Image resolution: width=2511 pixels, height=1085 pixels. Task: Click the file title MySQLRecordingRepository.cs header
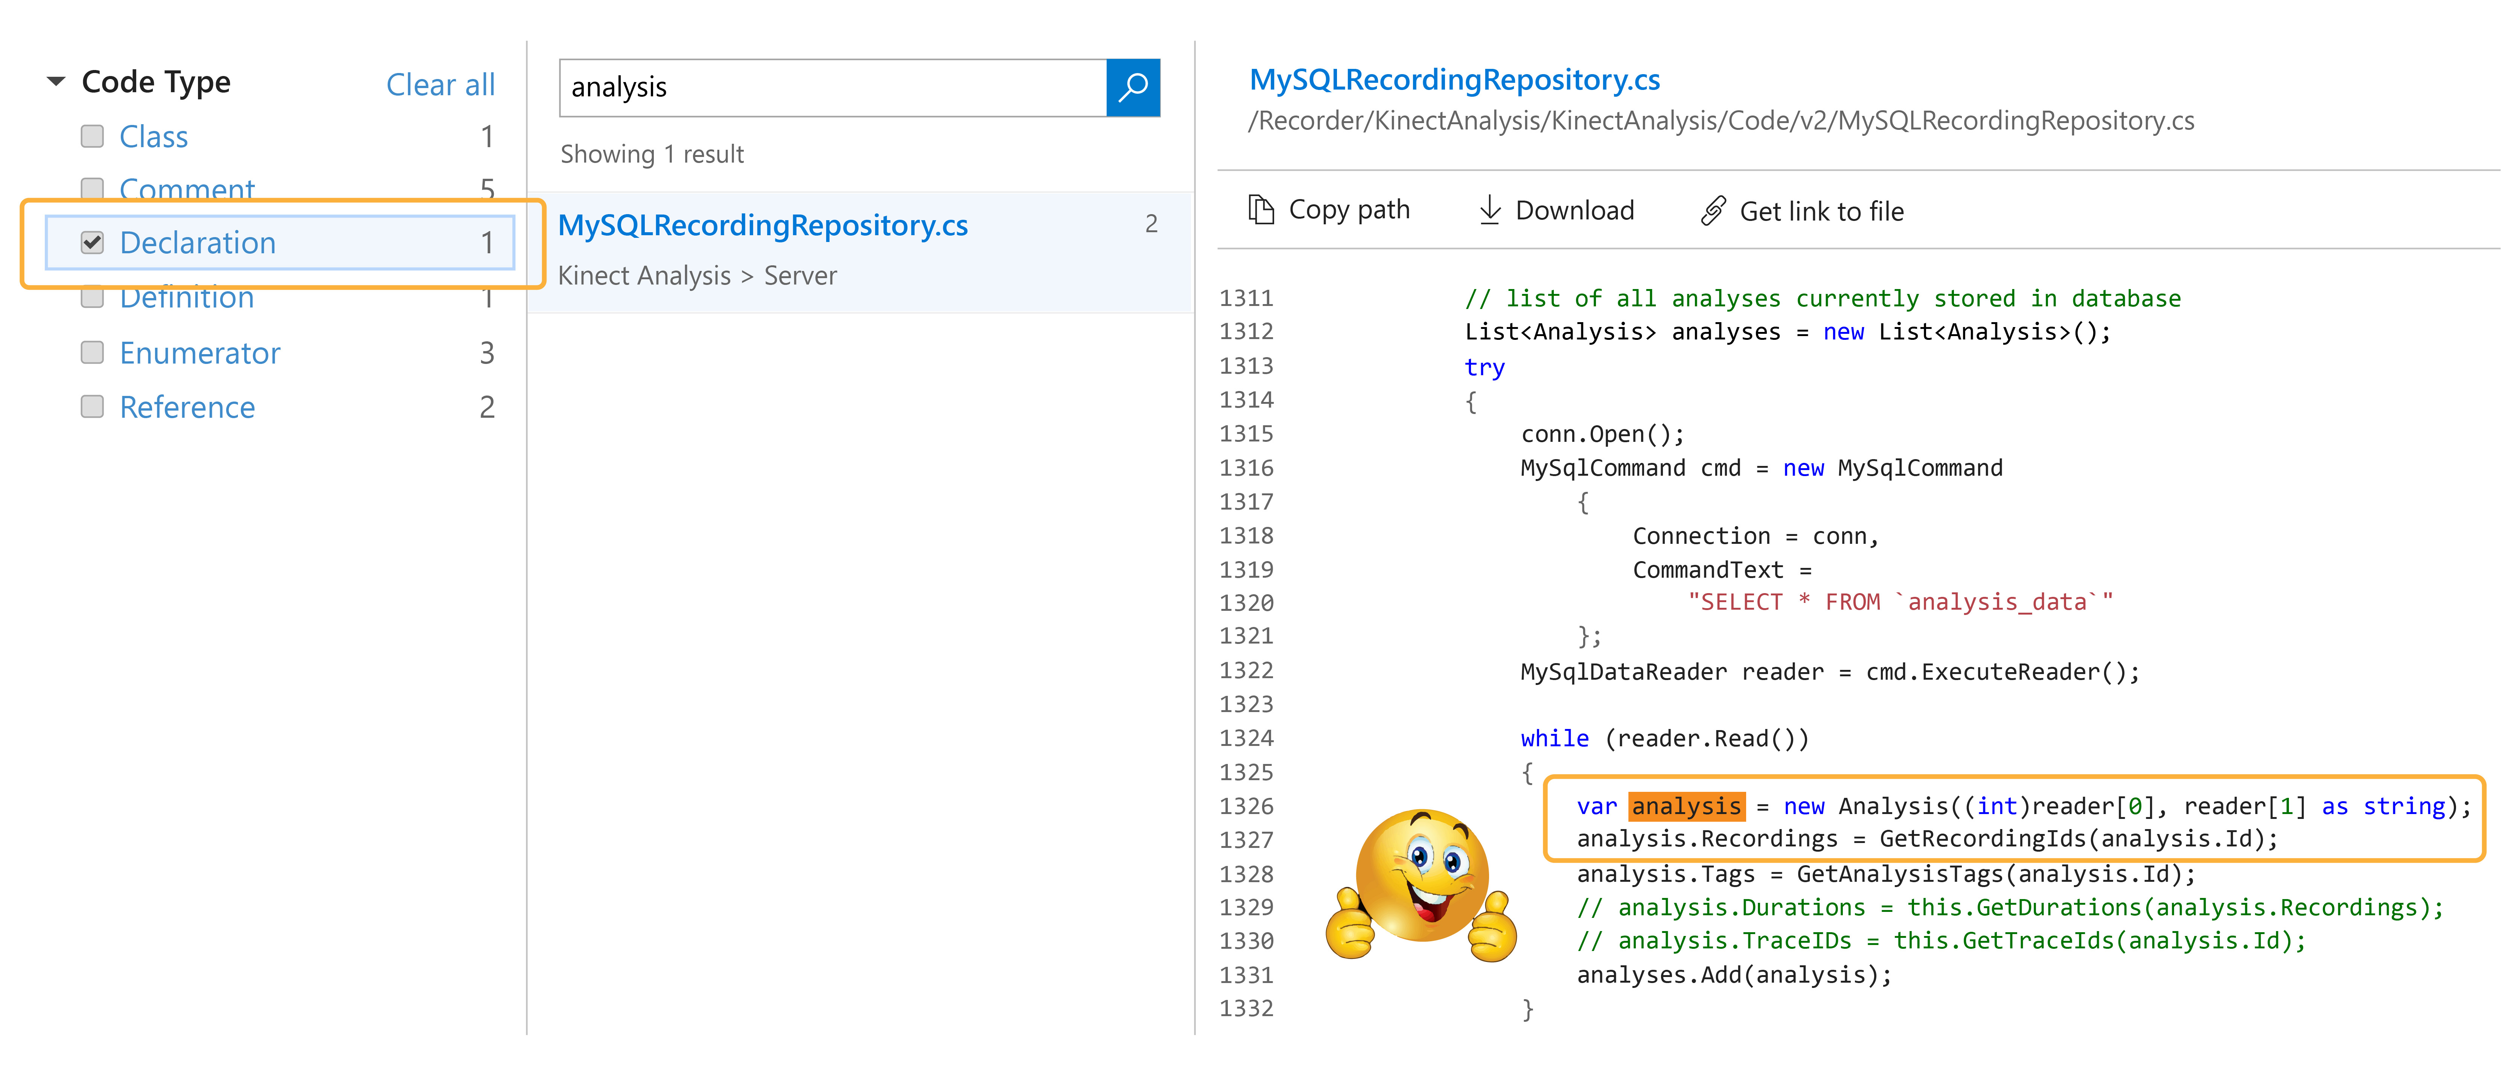coord(1454,80)
